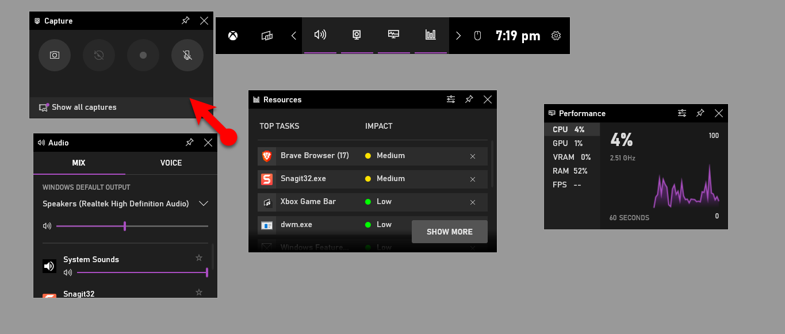Mute the default output speaker icon
Viewport: 785px width, 334px height.
click(47, 226)
